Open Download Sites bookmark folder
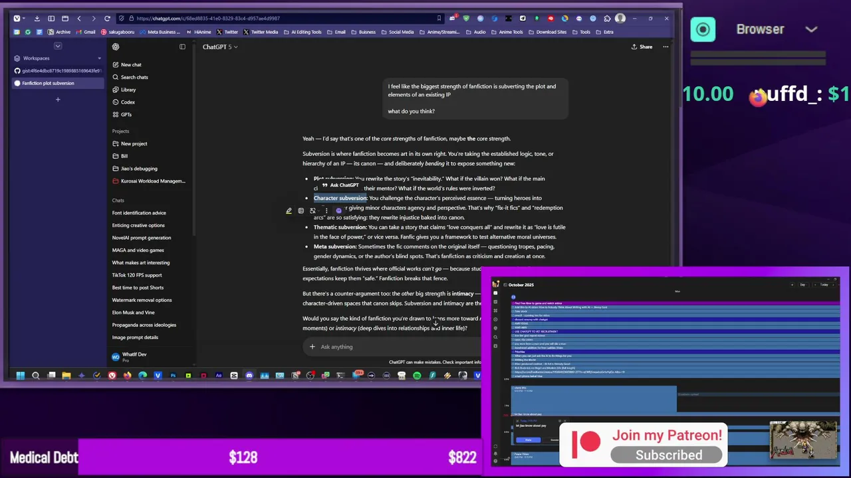851x478 pixels. click(x=548, y=32)
